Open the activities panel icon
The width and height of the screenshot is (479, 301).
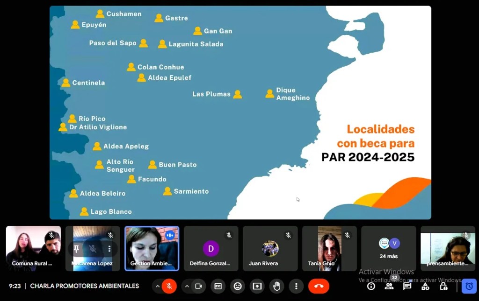(x=425, y=286)
